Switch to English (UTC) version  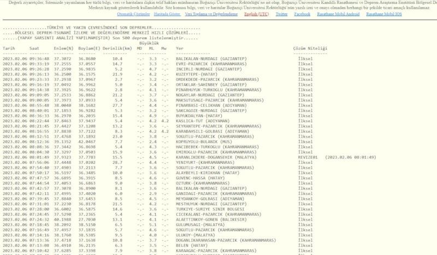[x=256, y=14]
